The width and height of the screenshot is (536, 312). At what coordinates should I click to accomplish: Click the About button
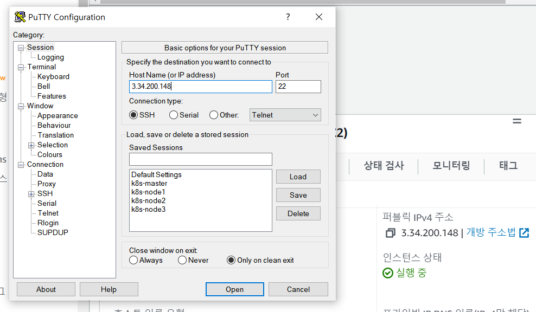pos(46,289)
